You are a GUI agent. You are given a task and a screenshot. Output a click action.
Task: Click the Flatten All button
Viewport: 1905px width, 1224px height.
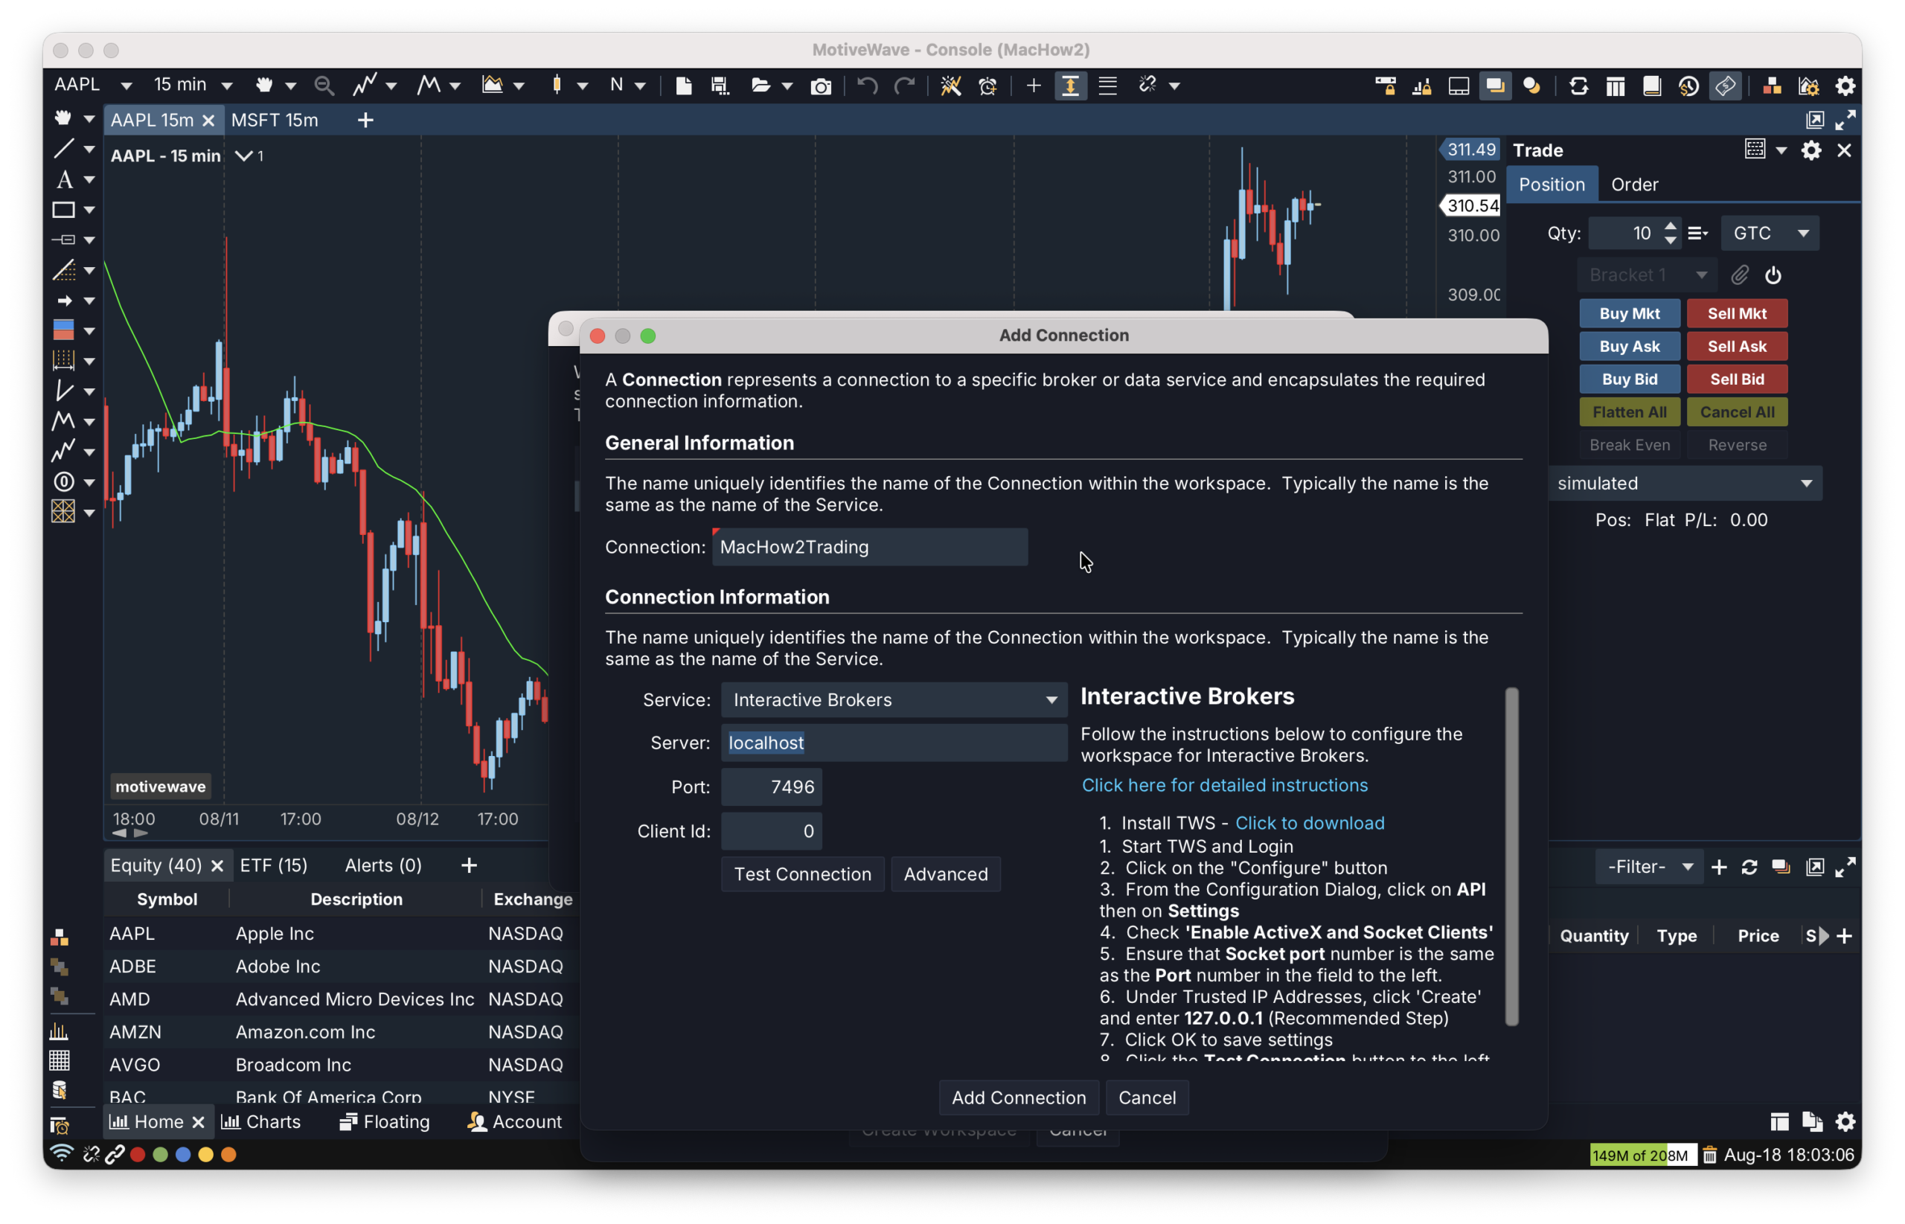coord(1629,411)
